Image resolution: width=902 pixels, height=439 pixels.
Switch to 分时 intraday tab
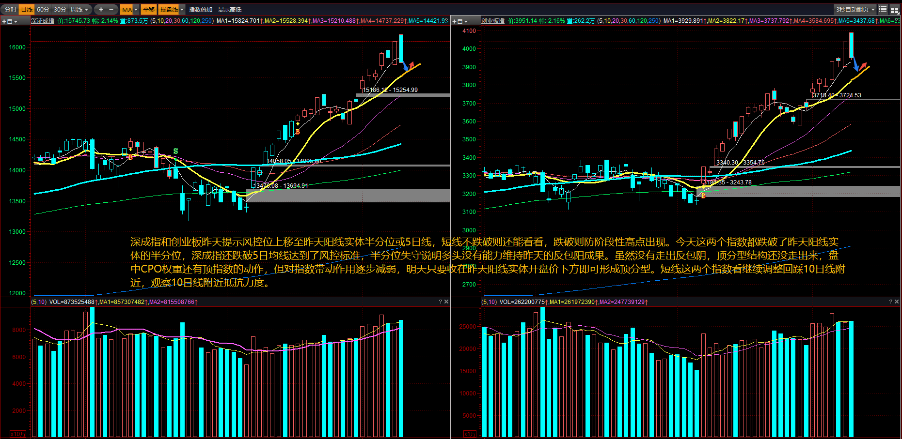[10, 9]
